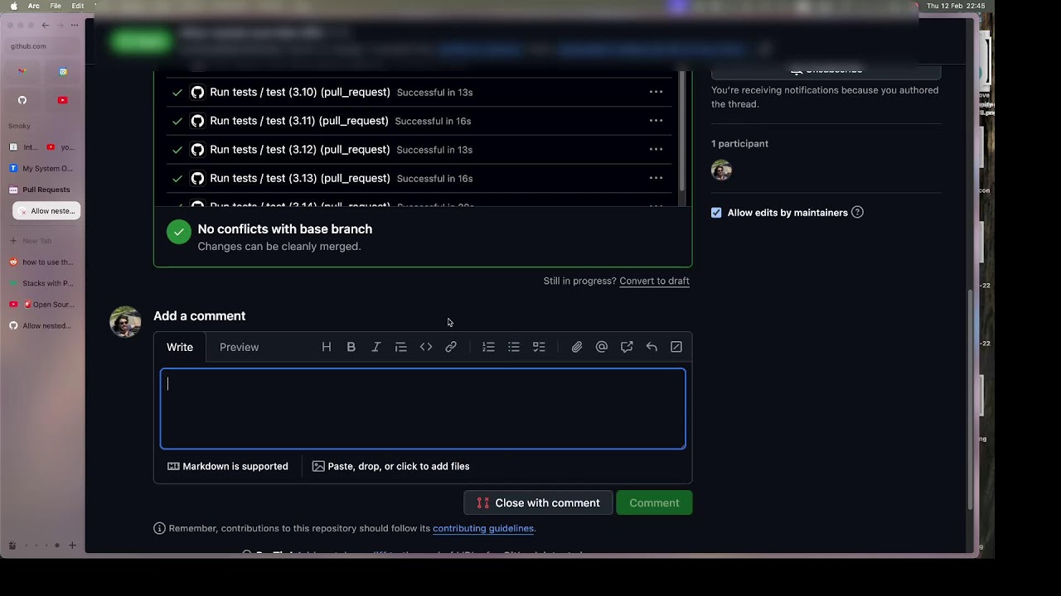Click Close with comment button
1061x596 pixels.
538,502
